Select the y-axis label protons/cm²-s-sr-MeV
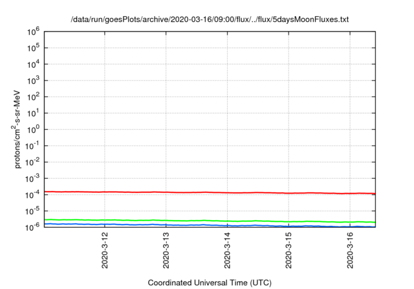The width and height of the screenshot is (414, 289). pos(16,129)
